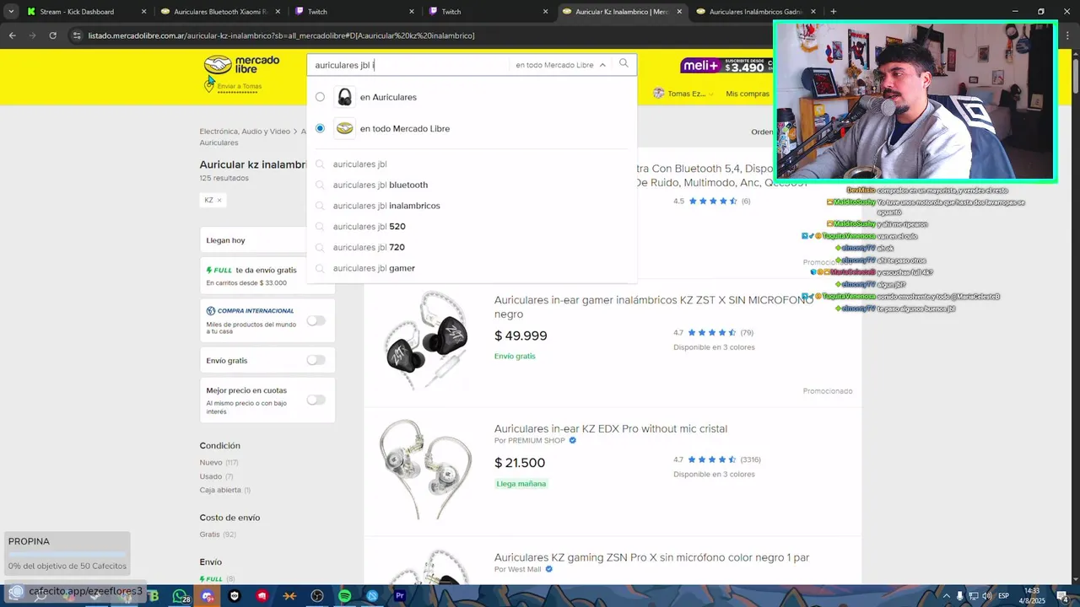Switch to Auriculares Bluetooth Xiaomi tab

coord(219,12)
